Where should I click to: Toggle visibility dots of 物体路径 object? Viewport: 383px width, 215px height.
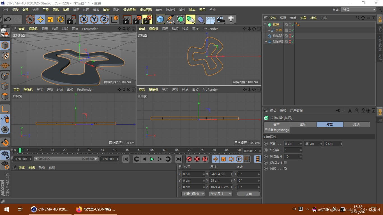(x=290, y=36)
